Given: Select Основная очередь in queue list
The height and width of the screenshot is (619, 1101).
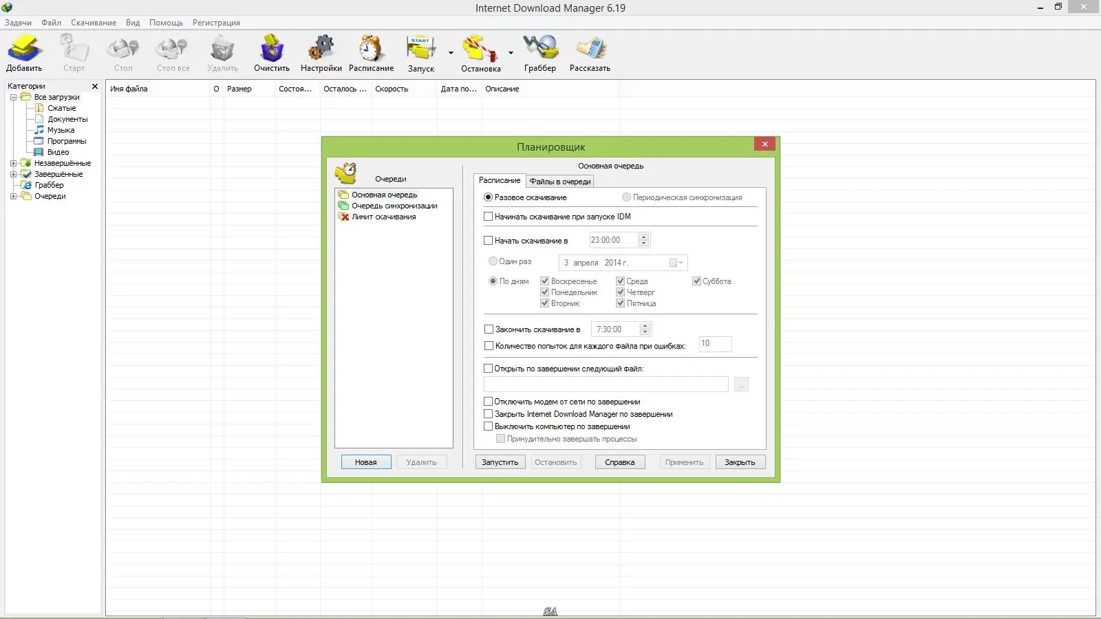Looking at the screenshot, I should coord(384,195).
